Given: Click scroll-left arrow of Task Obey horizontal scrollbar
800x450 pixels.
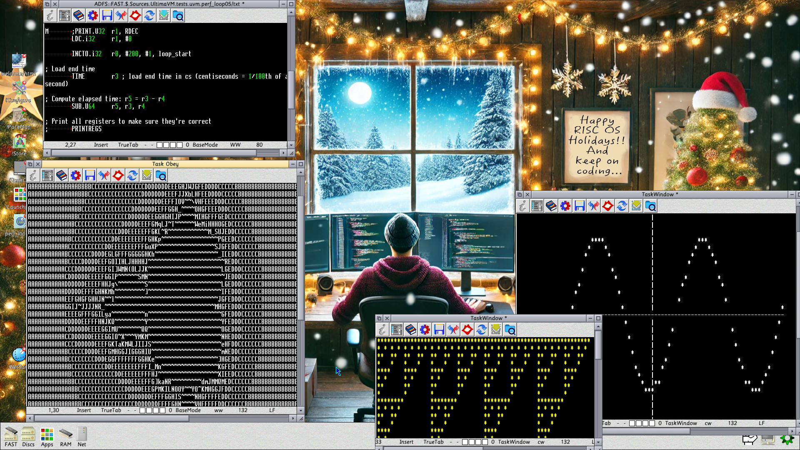Looking at the screenshot, I should coord(30,418).
